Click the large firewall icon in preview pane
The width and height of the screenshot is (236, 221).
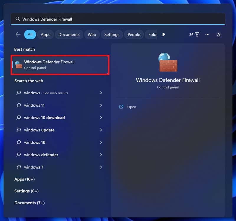[x=168, y=62]
